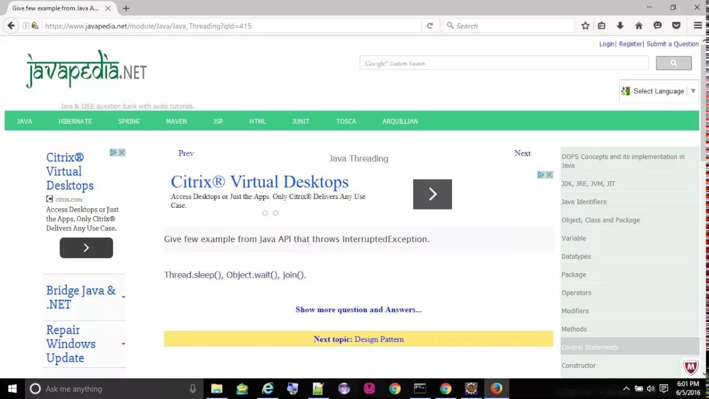Reload the page with the refresh icon
This screenshot has height=399, width=709.
pos(430,25)
